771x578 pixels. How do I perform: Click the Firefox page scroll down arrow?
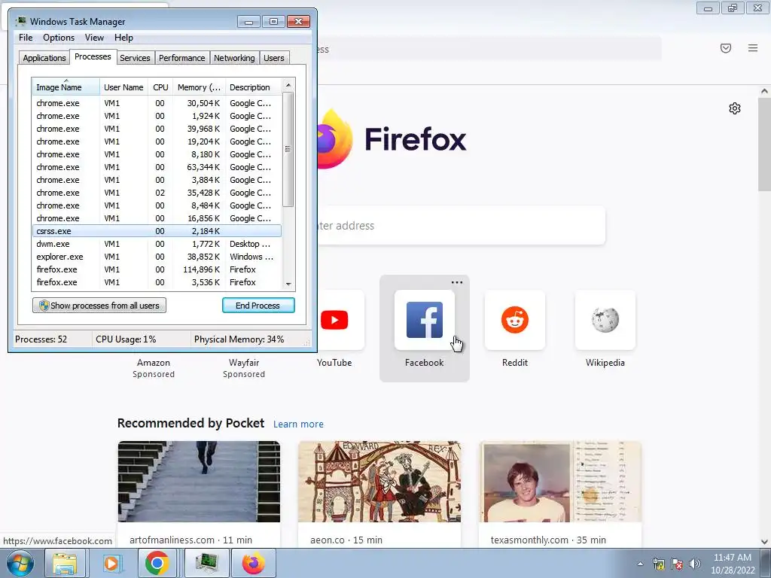(764, 542)
